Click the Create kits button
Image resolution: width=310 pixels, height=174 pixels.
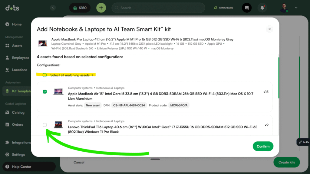tap(286, 162)
